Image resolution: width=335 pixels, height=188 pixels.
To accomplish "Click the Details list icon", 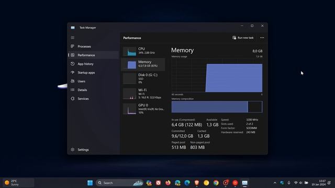I will [x=73, y=90].
